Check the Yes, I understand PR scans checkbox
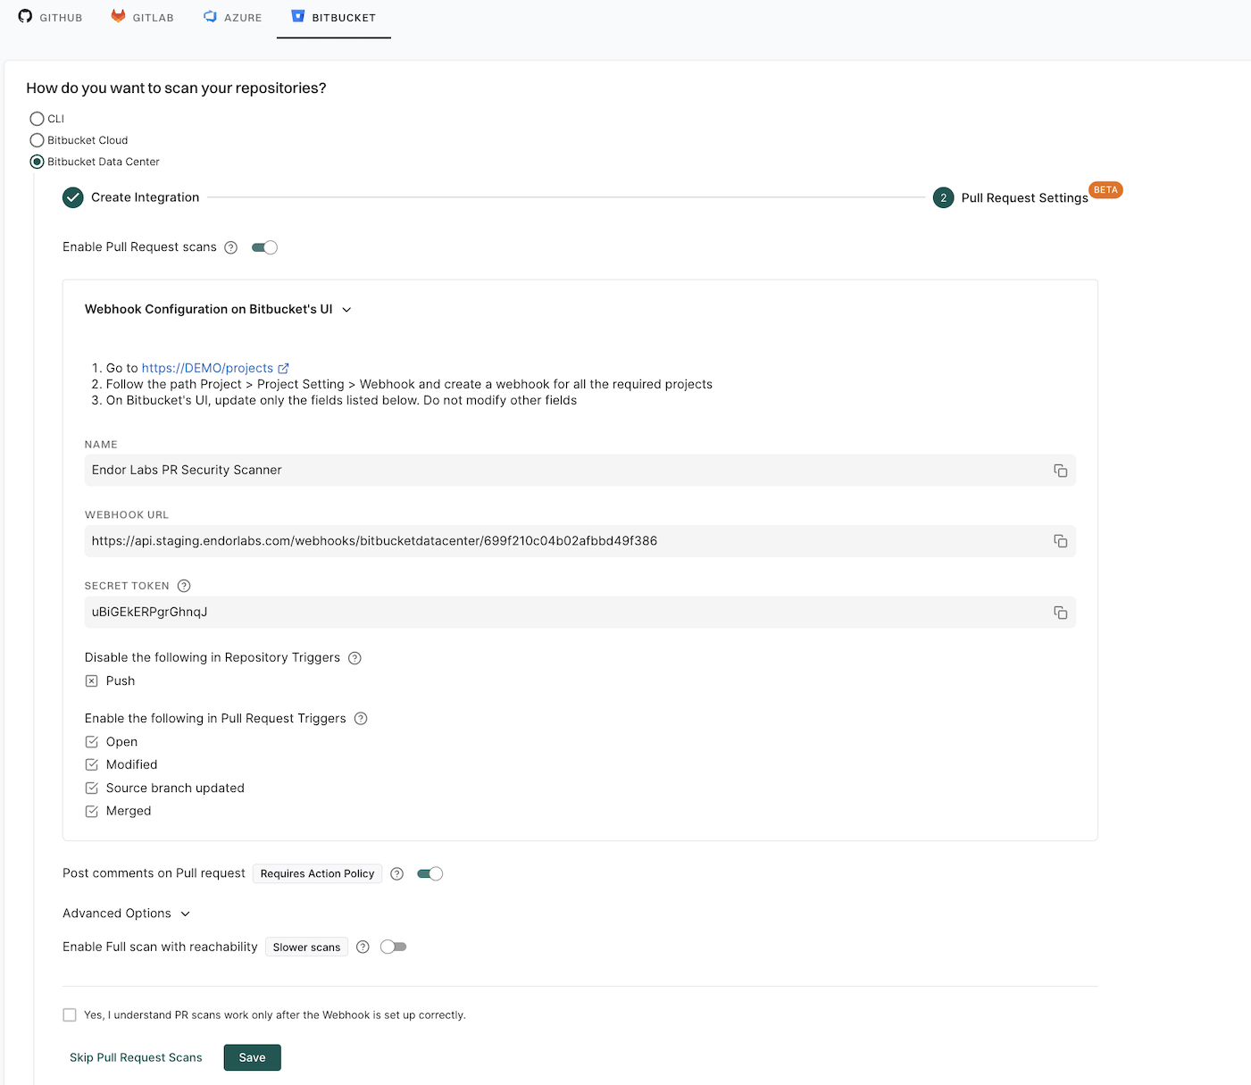This screenshot has height=1085, width=1251. point(70,1014)
